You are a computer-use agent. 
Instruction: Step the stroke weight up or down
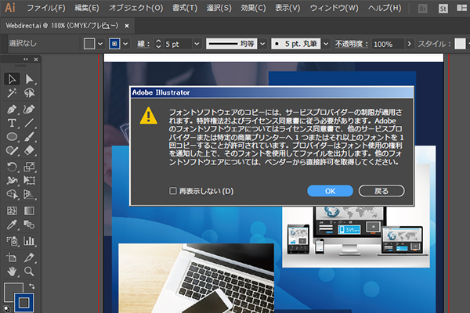(x=158, y=44)
